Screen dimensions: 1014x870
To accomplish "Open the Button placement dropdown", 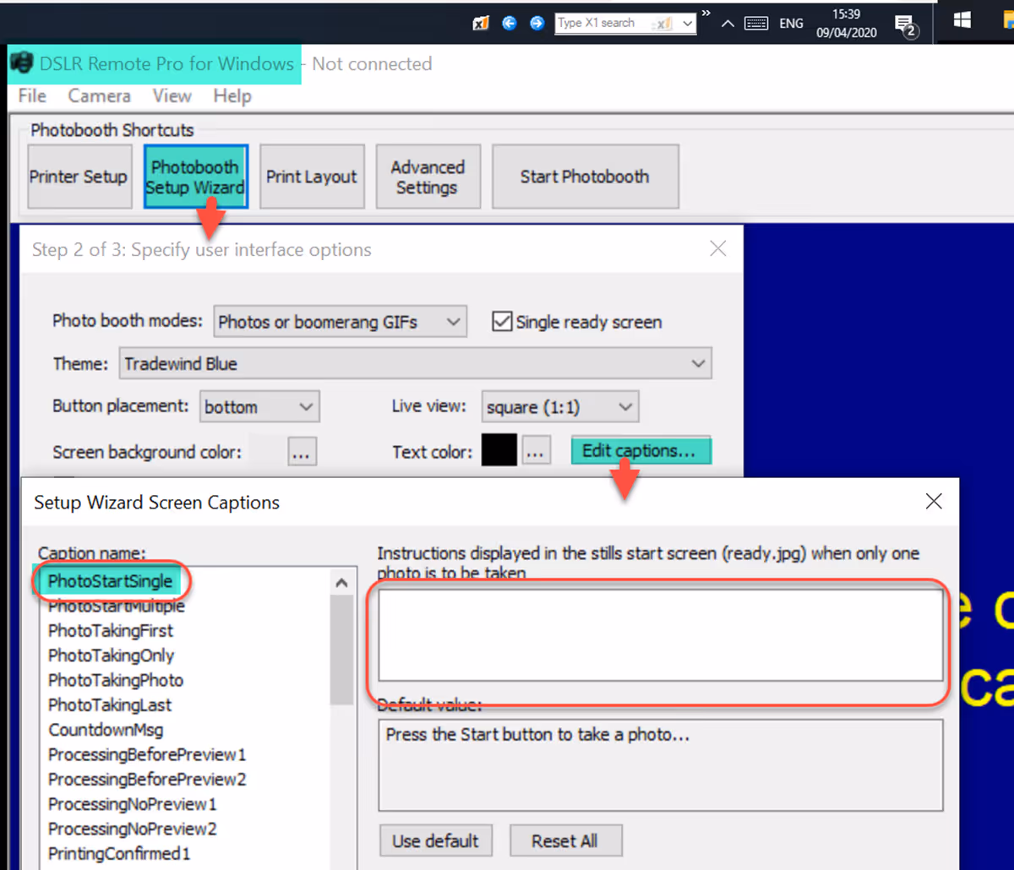I will click(259, 406).
